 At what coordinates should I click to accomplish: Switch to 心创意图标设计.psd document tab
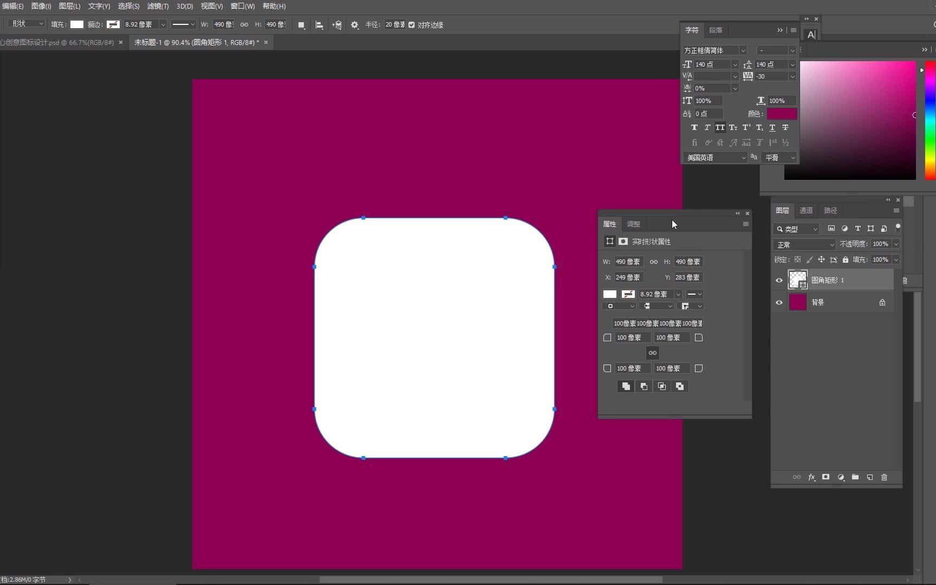tap(57, 42)
